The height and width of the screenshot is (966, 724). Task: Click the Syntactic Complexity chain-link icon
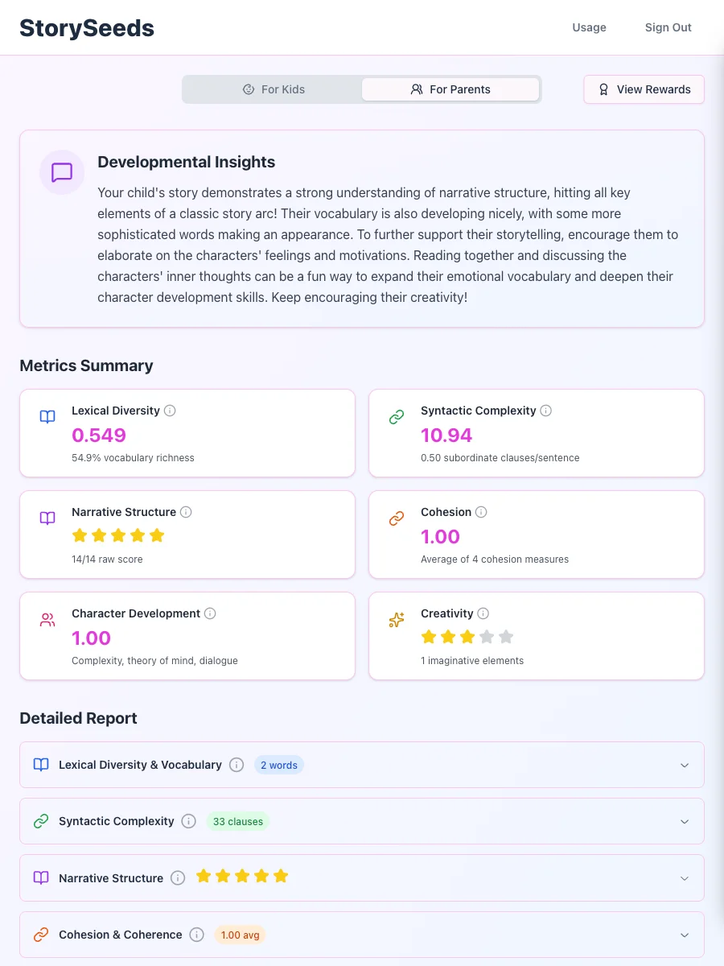(x=396, y=416)
